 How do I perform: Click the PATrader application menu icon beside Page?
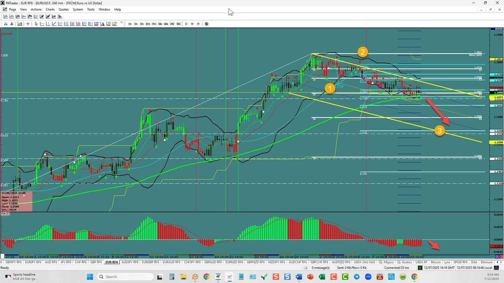click(x=5, y=9)
